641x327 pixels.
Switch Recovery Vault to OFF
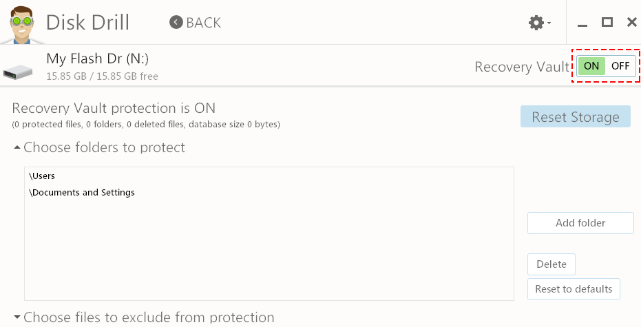(620, 66)
